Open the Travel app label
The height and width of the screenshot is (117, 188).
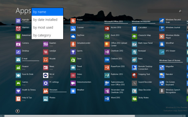[79, 66]
